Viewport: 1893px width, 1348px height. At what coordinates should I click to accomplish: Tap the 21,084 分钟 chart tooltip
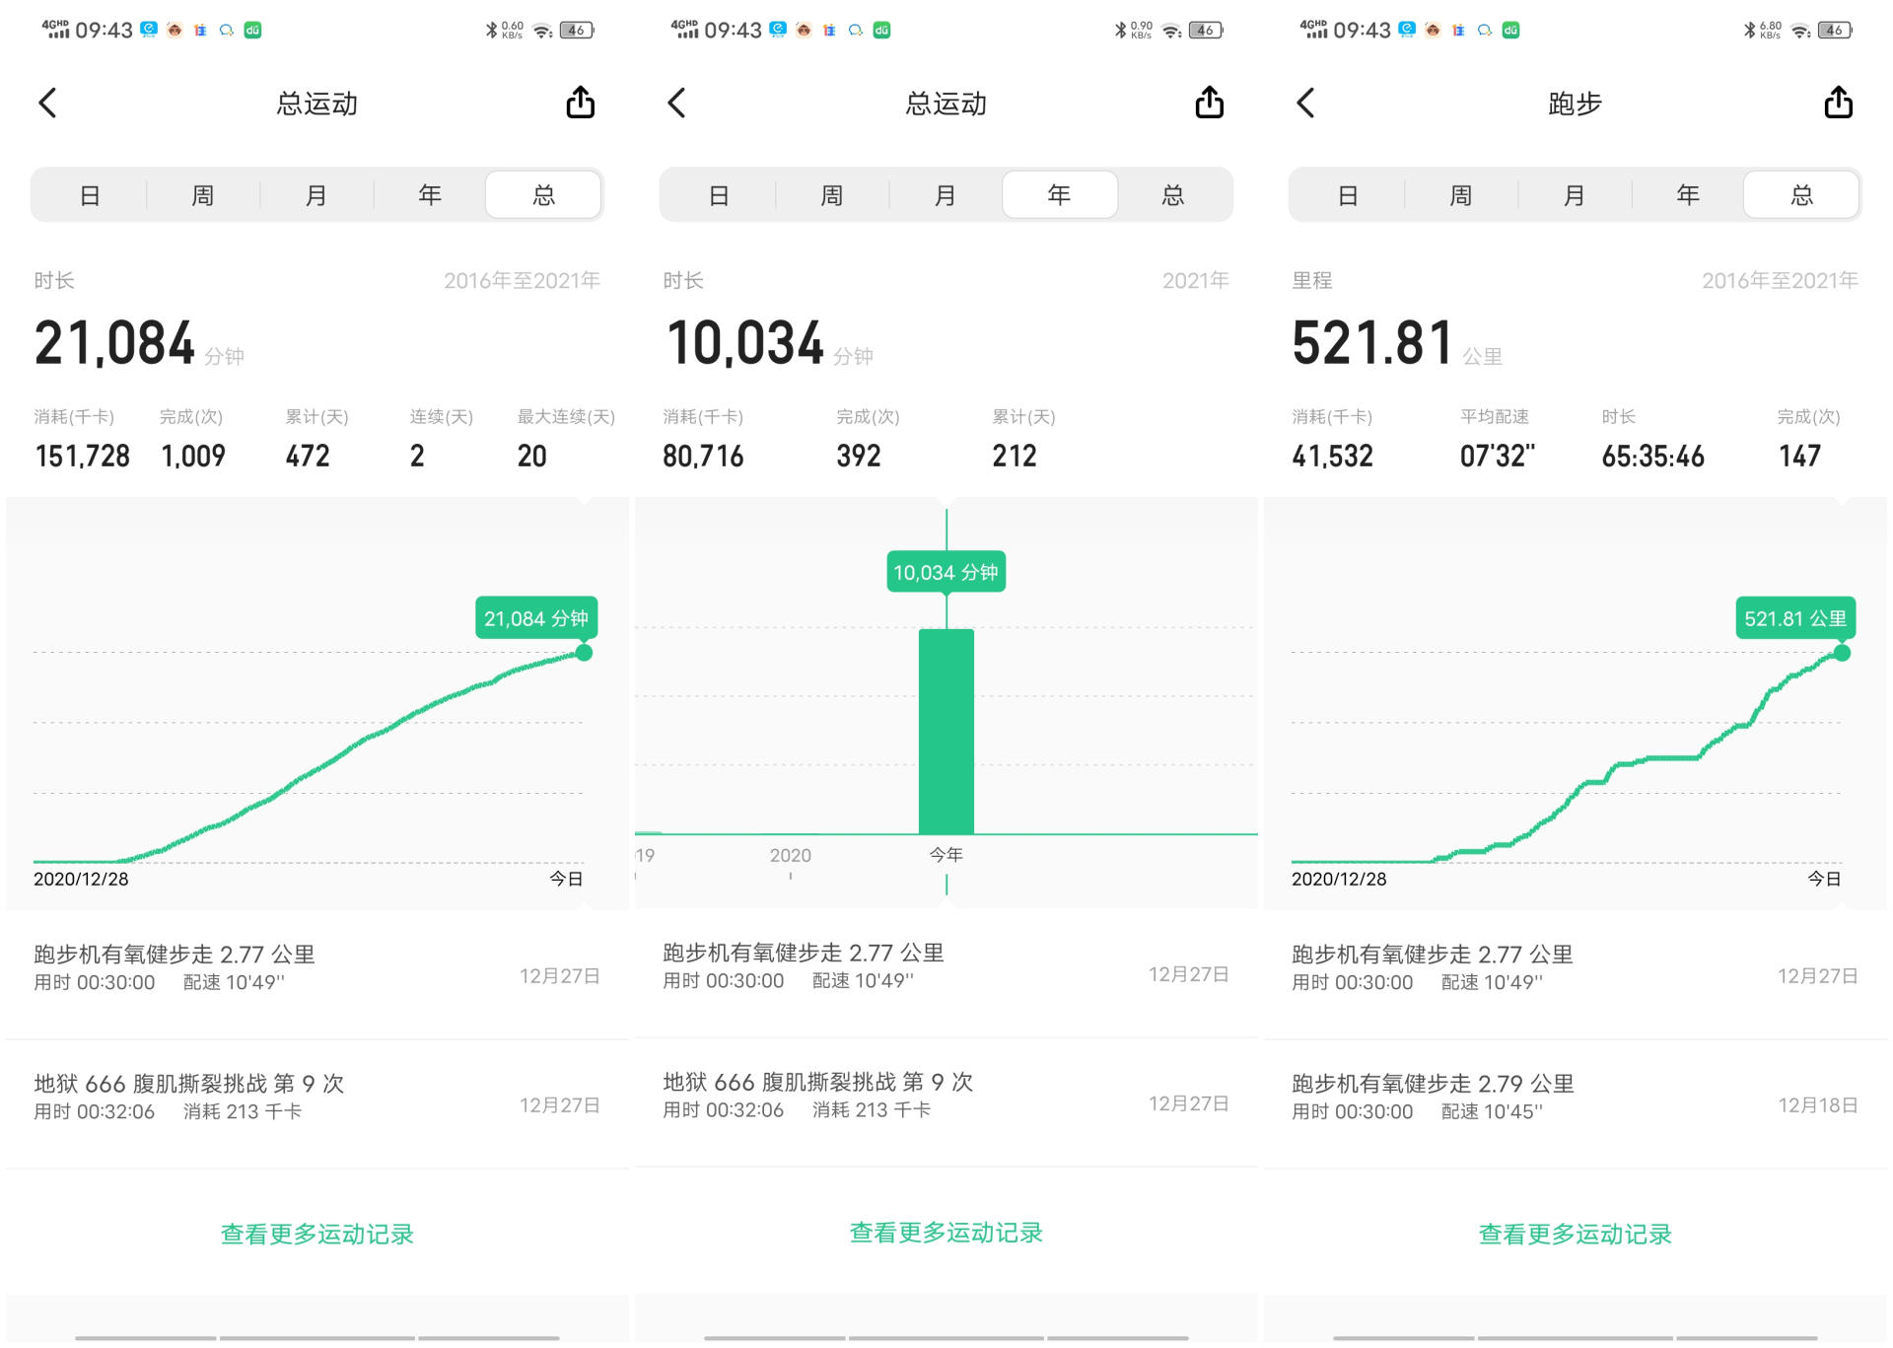[x=535, y=618]
